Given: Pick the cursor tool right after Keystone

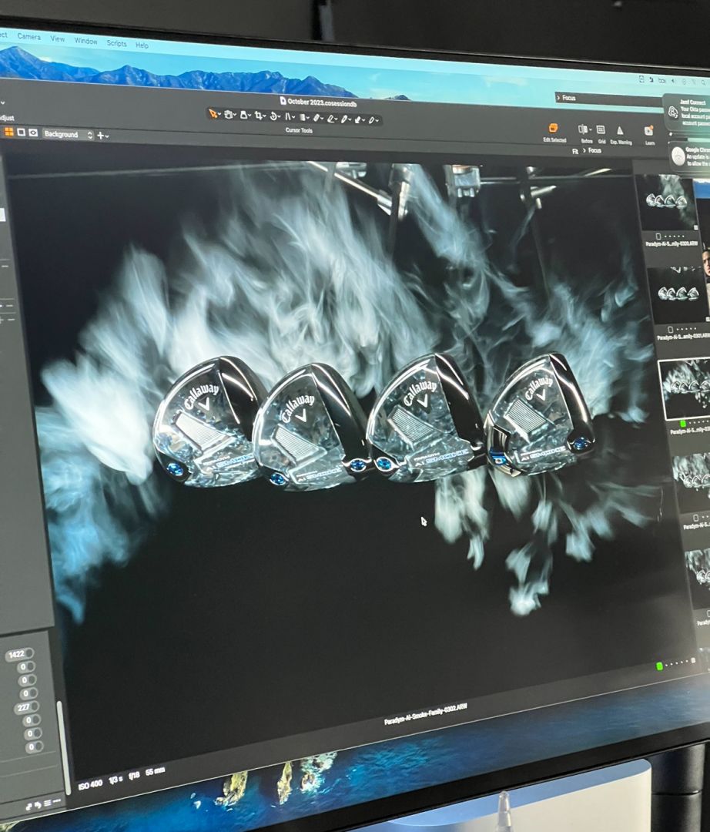Looking at the screenshot, I should [303, 117].
